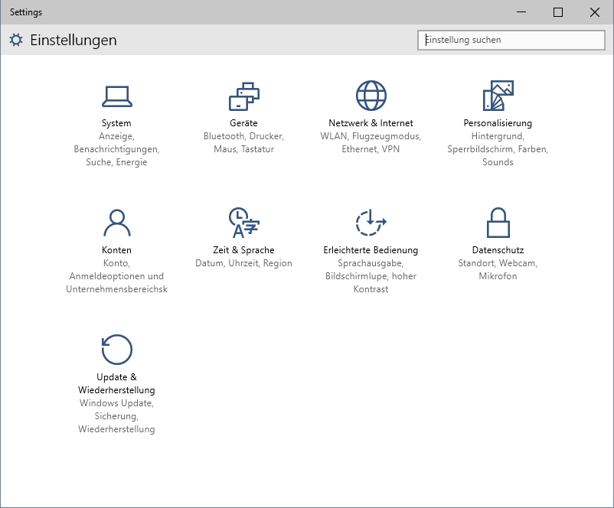Open the Erleichterte Bedienung dashed-circle icon
The height and width of the screenshot is (508, 614).
371,223
